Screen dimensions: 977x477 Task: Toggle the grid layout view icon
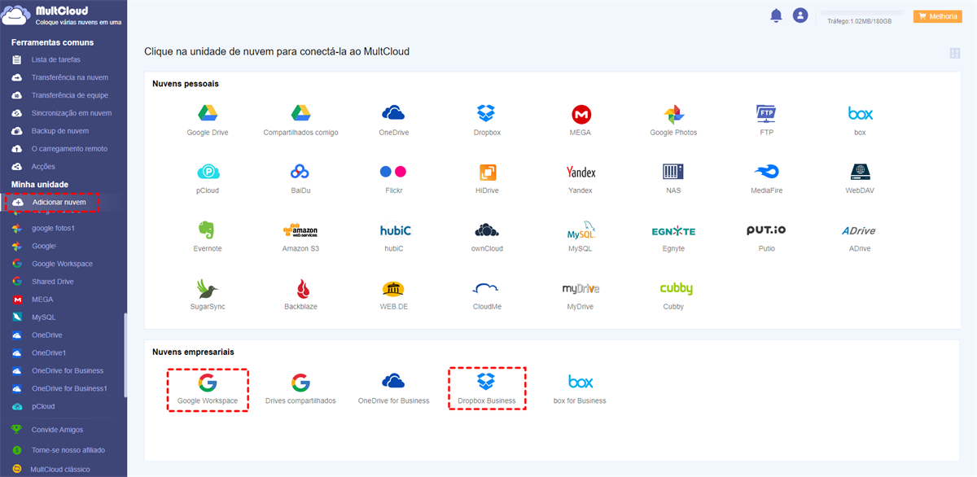955,53
